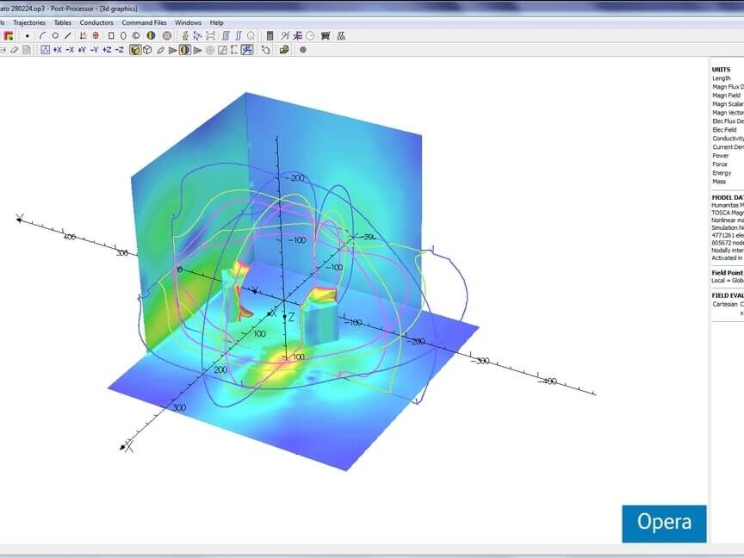Open the Conductors menu
Screen dimensions: 744x558
point(96,23)
